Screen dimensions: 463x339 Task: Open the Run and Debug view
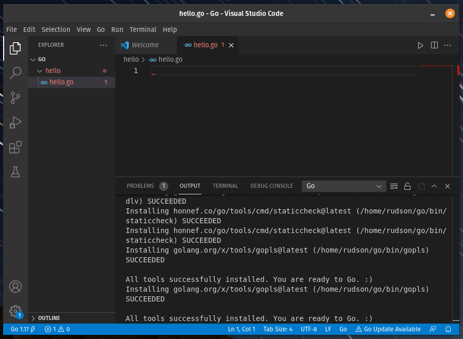point(15,122)
